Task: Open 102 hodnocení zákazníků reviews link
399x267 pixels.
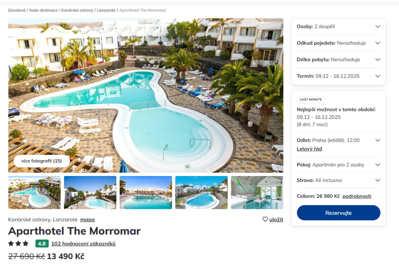Action: 83,244
